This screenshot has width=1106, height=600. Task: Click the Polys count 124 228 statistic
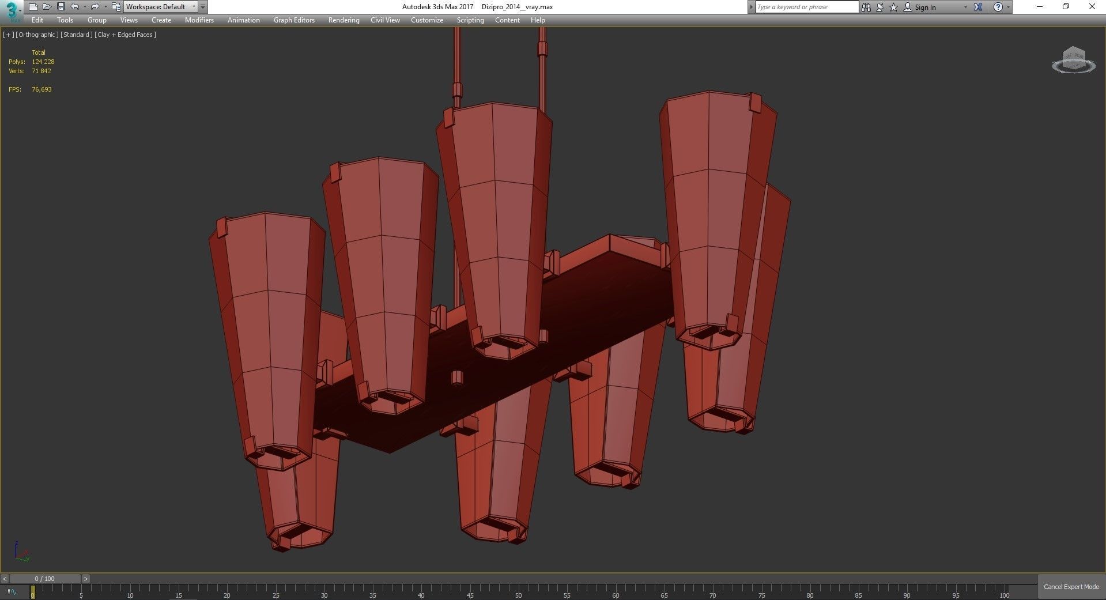[x=43, y=62]
